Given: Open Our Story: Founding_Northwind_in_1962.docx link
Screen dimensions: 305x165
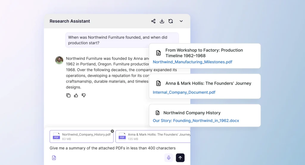Looking at the screenshot, I should click(196, 121).
